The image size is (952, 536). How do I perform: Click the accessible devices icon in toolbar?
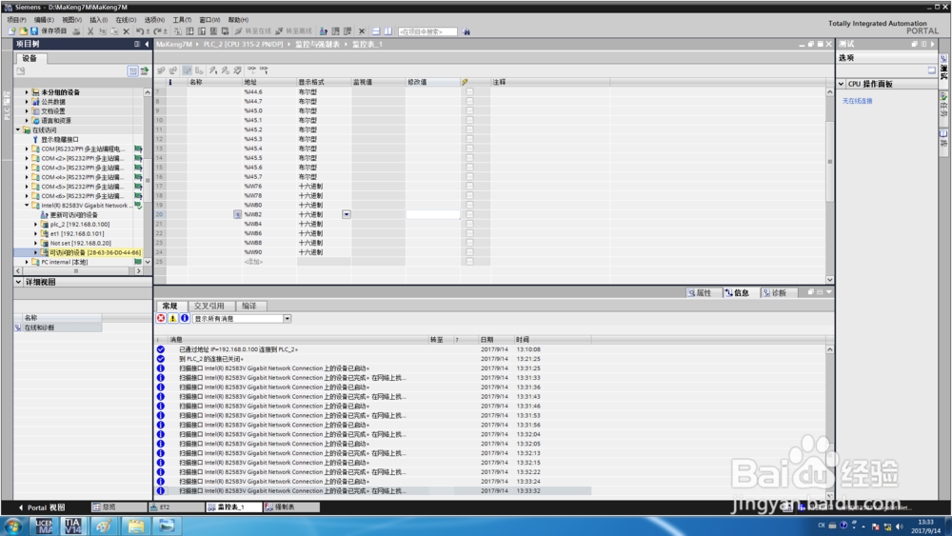(324, 31)
